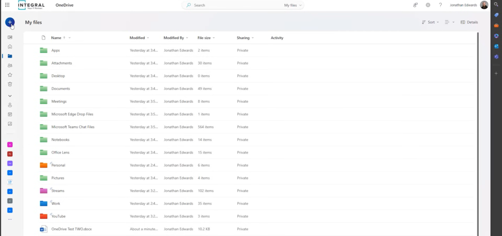Viewport: 502px width, 236px height.
Task: Open the Modified column header dropdown
Action: (148, 38)
